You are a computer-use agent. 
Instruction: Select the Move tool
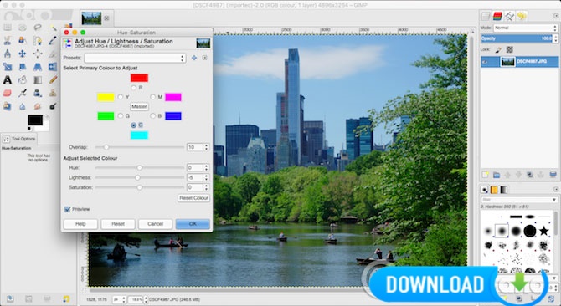[22, 54]
